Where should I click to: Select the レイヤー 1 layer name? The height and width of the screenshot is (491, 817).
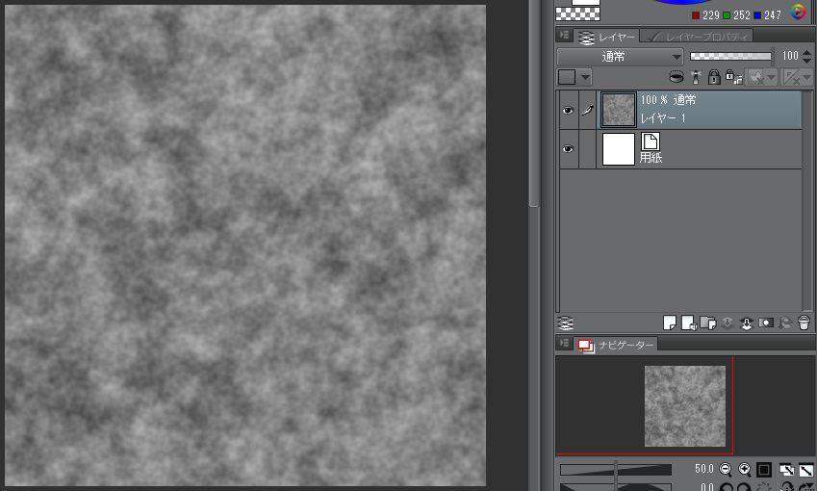[x=663, y=118]
